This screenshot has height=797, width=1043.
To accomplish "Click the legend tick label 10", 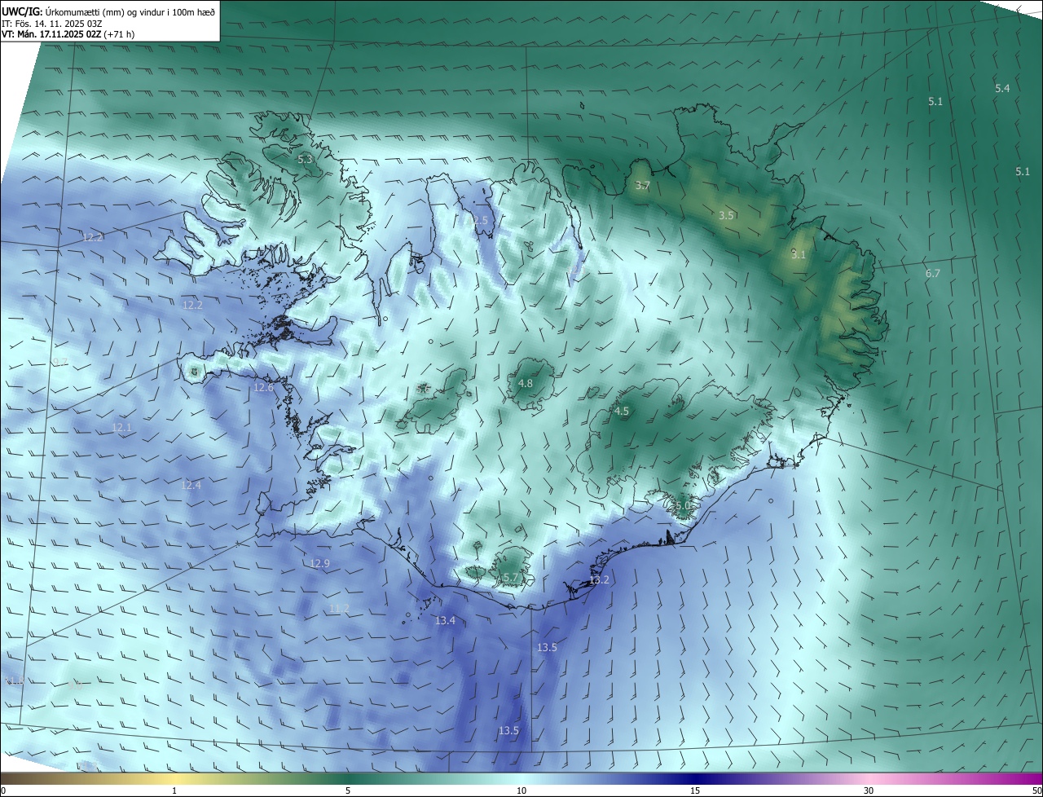I will point(521,790).
